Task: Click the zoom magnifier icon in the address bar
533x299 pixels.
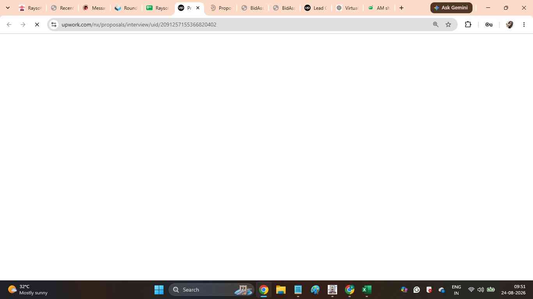Action: (435, 25)
